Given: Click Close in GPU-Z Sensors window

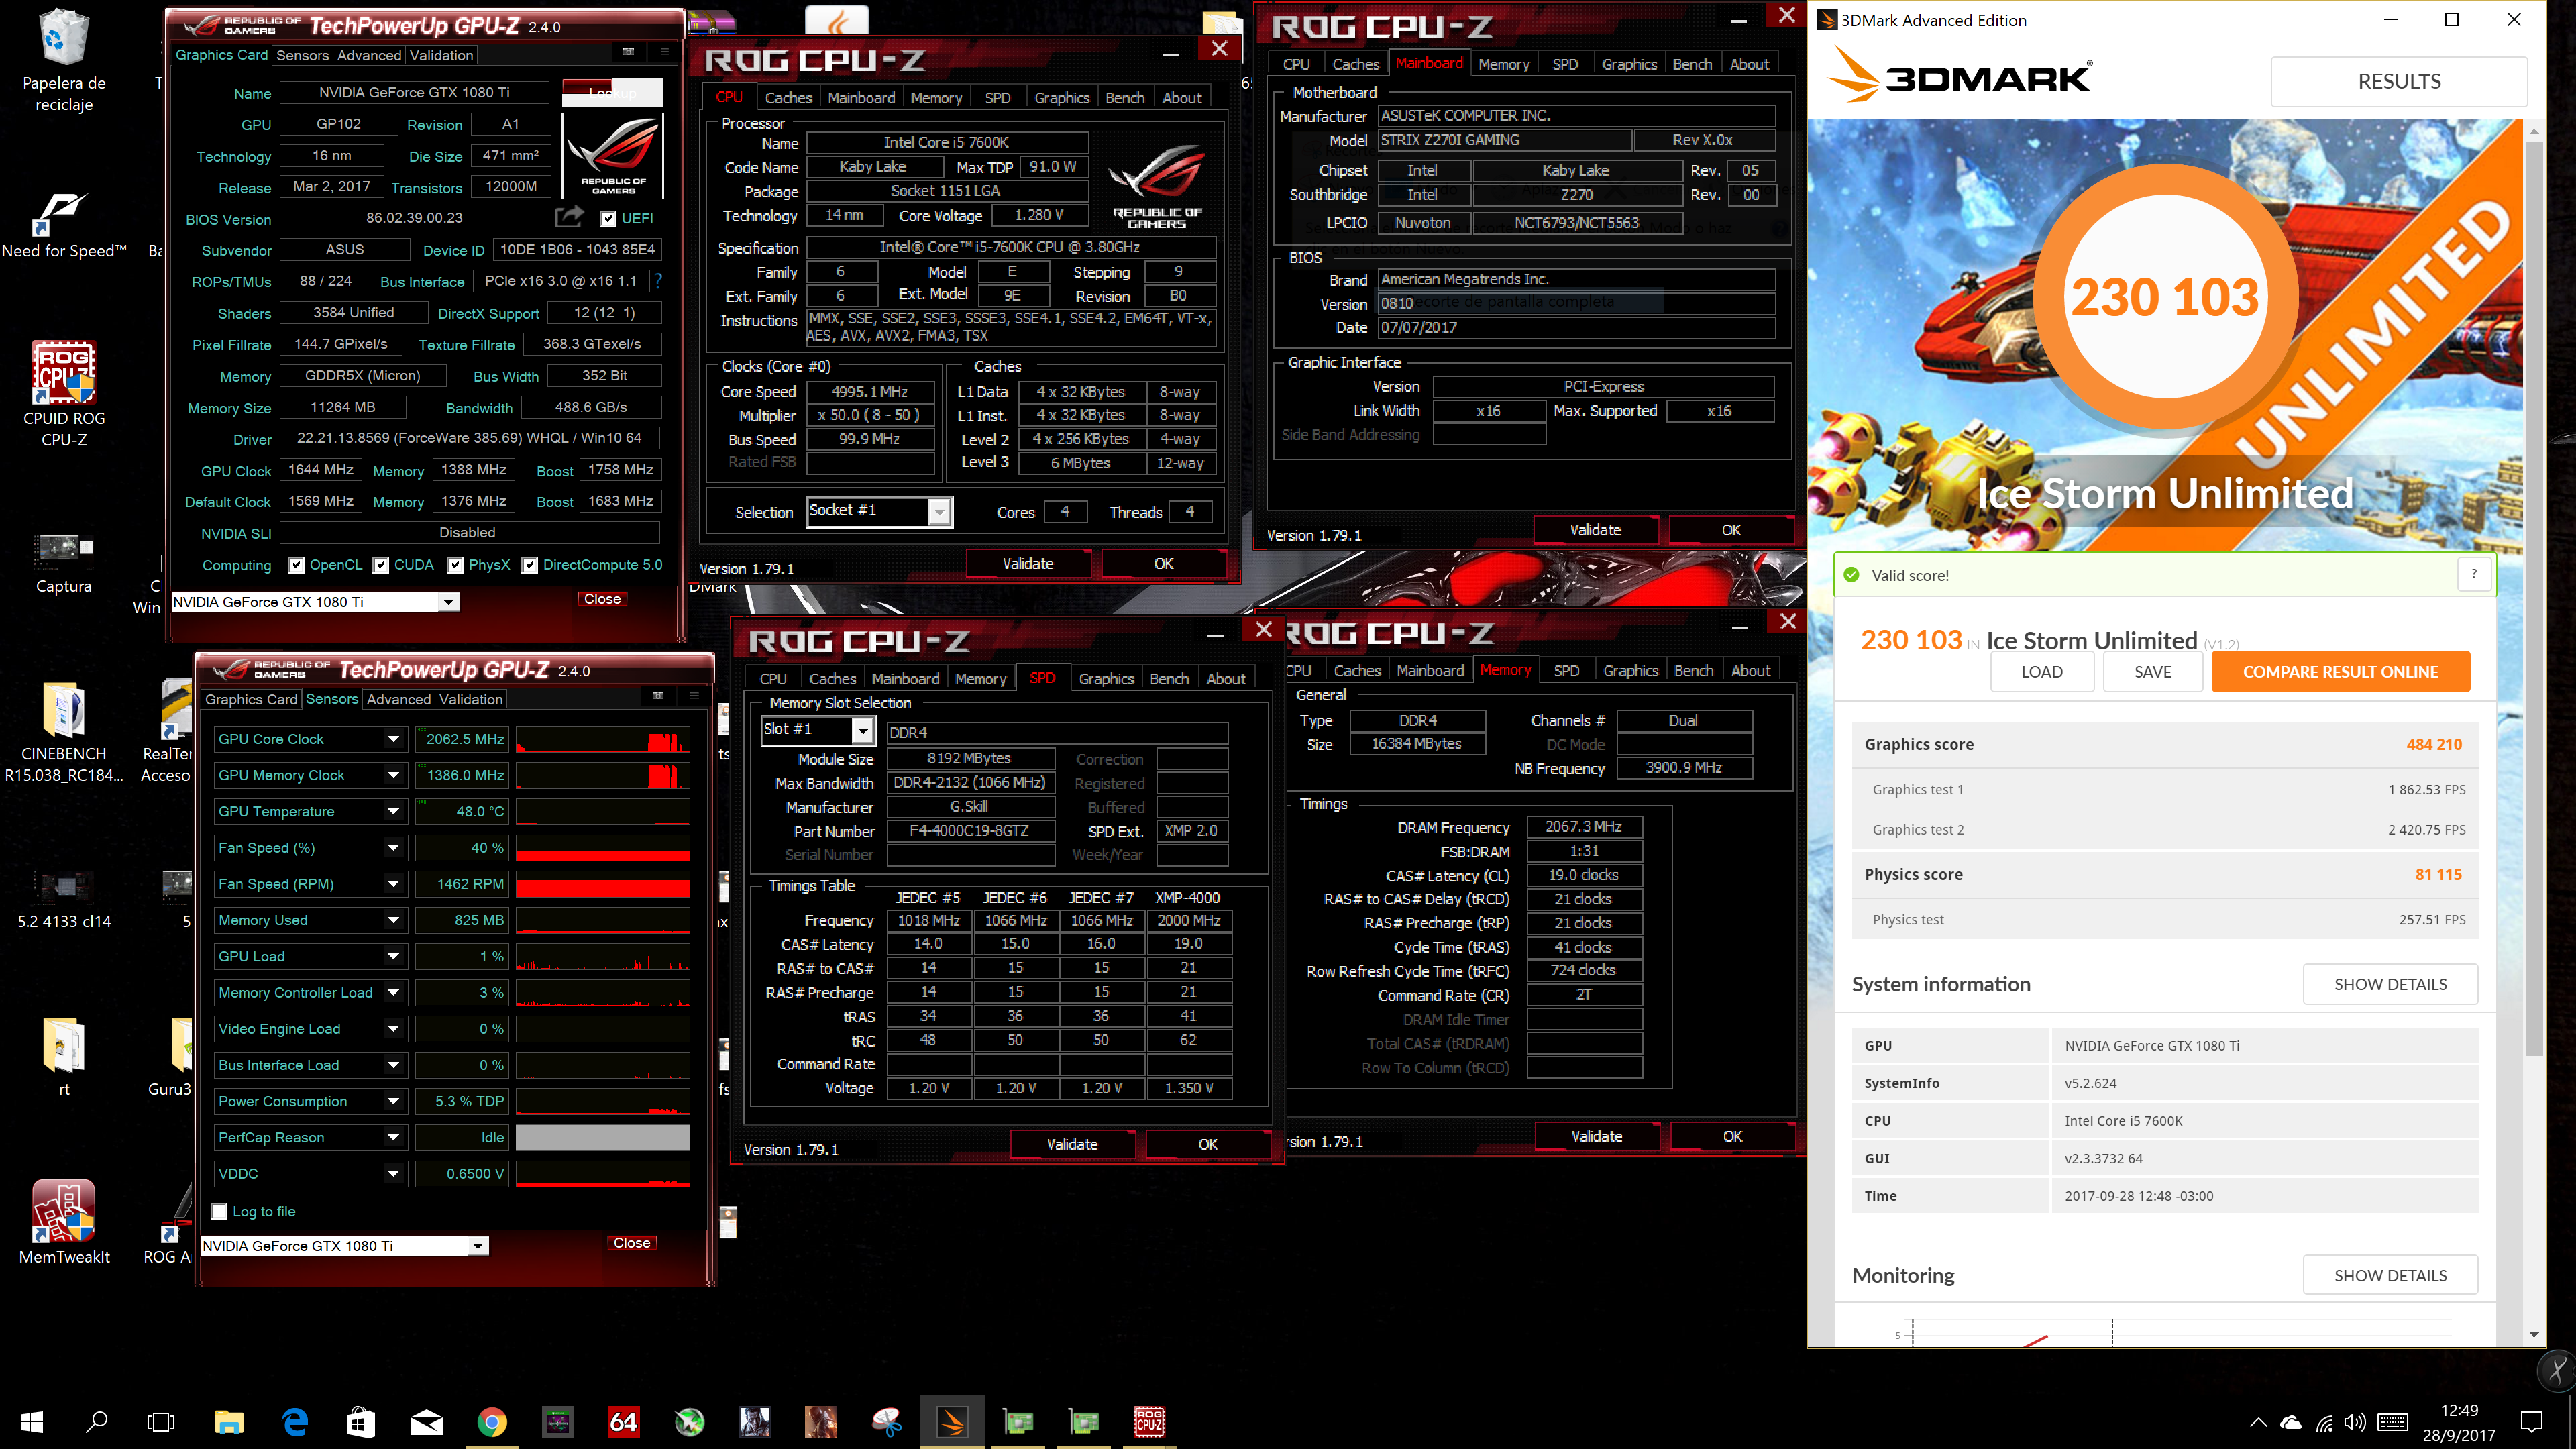Looking at the screenshot, I should (632, 1243).
